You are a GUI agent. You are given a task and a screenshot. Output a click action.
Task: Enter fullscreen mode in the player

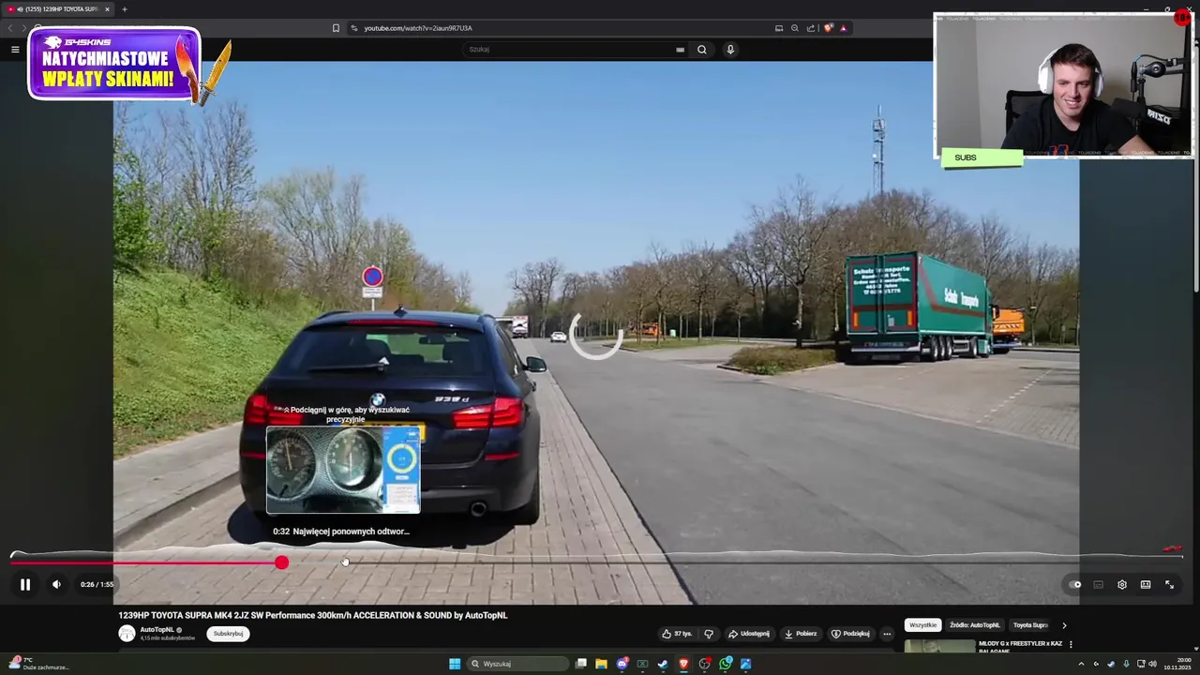(x=1169, y=584)
